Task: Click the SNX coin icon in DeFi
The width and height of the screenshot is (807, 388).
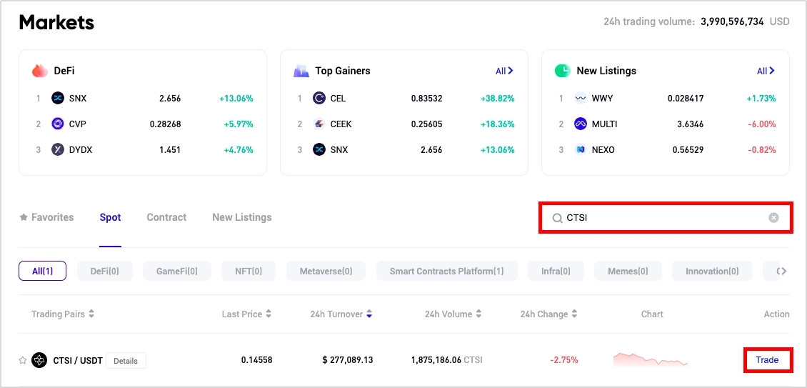Action: (58, 98)
